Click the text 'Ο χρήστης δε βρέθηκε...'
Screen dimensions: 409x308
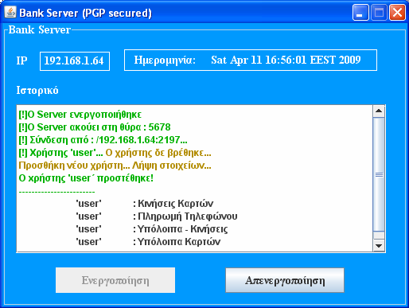coord(158,153)
